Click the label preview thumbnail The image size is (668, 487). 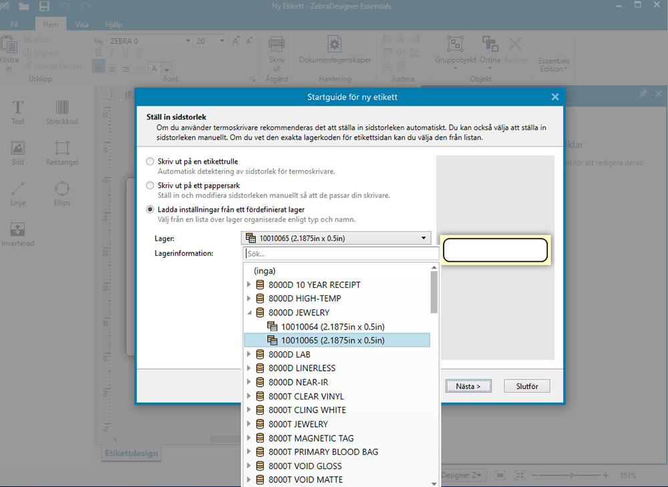tap(495, 250)
